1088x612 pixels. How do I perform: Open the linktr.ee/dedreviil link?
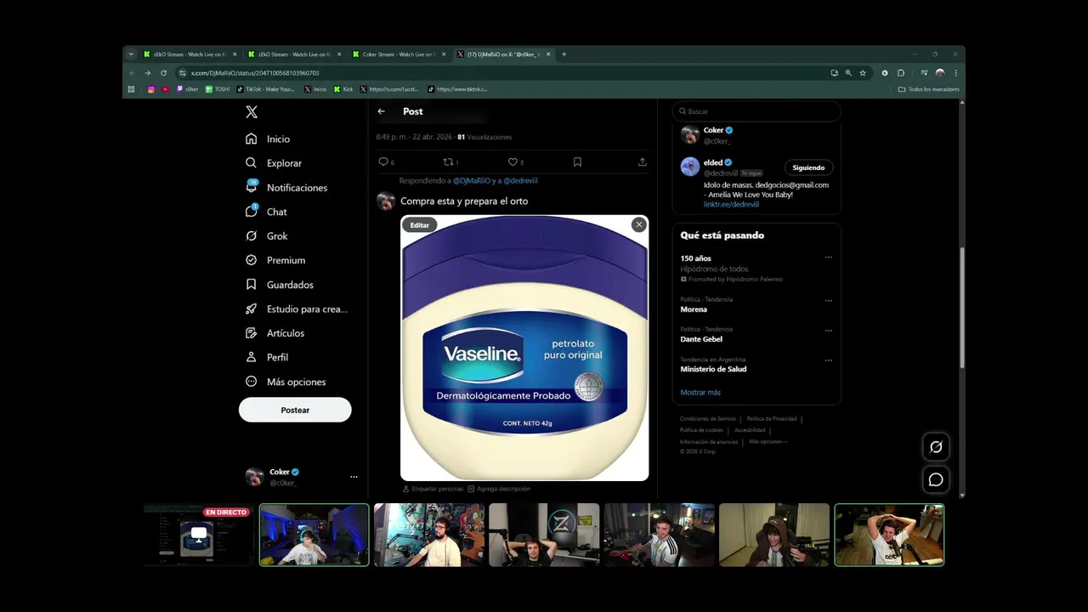pos(731,205)
